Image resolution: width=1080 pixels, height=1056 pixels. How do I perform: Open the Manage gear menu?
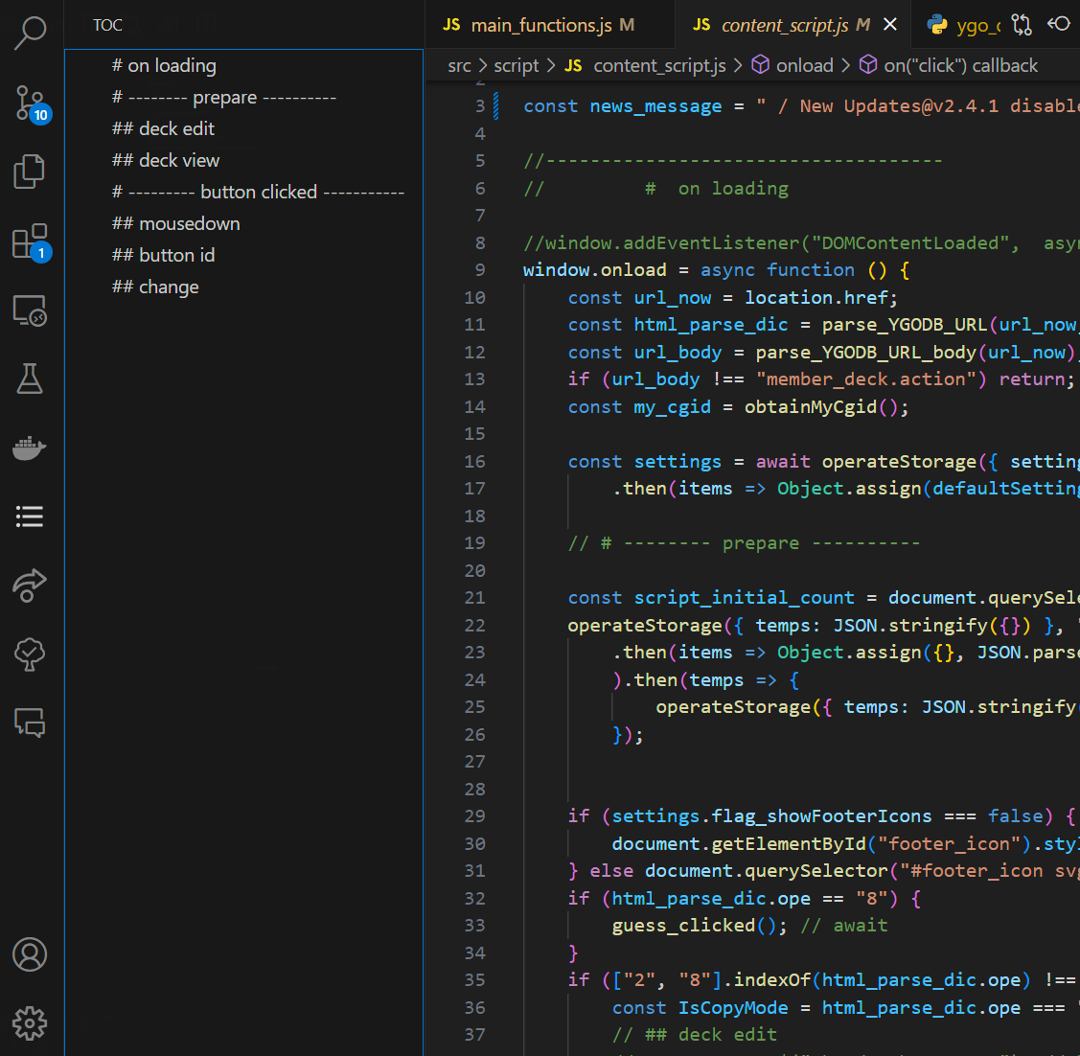[30, 1023]
